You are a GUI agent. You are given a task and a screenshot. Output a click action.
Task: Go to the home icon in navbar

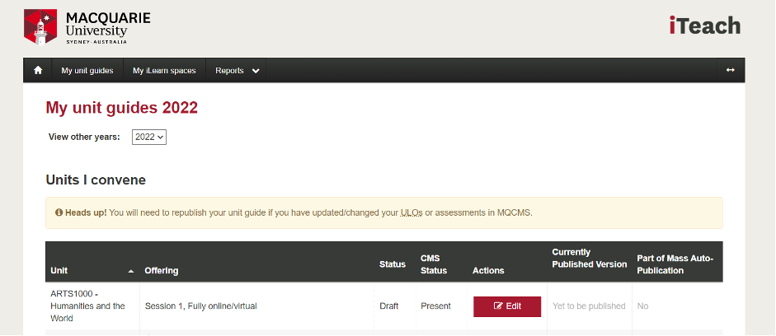38,71
